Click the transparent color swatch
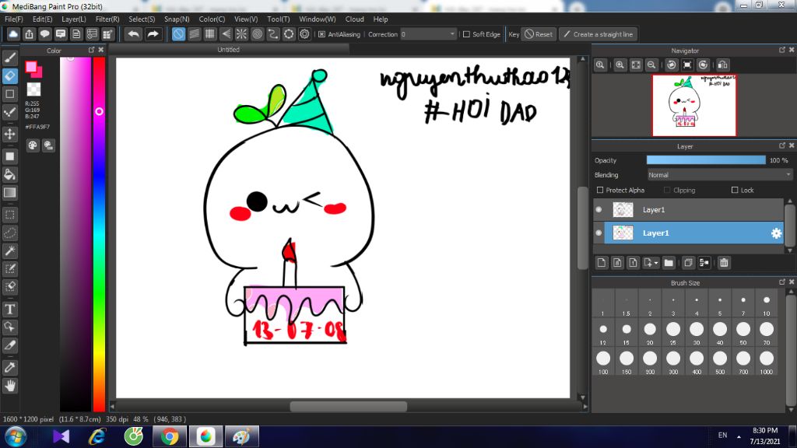 pos(33,89)
